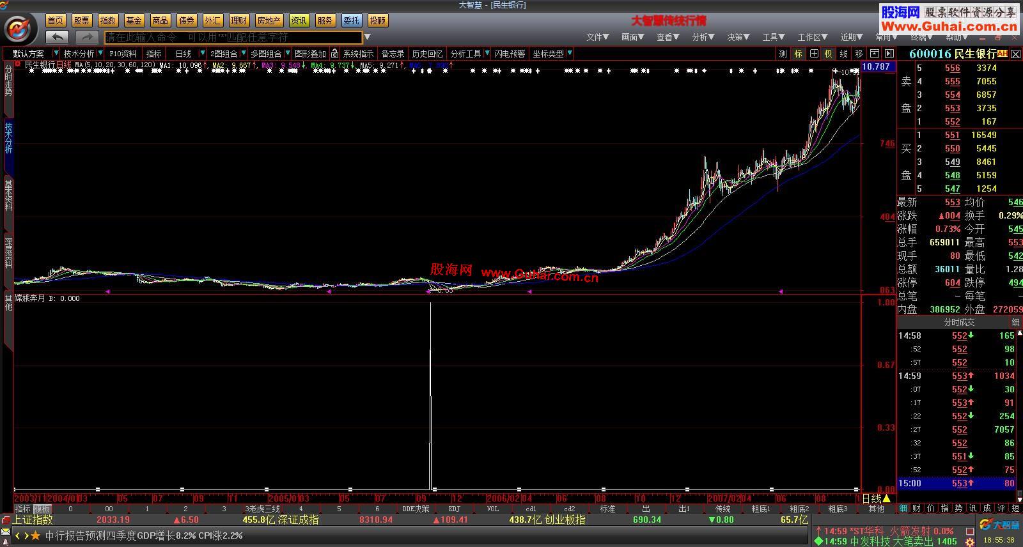Close the 民生银行 quote side panel
The image size is (1023, 547).
(x=1017, y=53)
